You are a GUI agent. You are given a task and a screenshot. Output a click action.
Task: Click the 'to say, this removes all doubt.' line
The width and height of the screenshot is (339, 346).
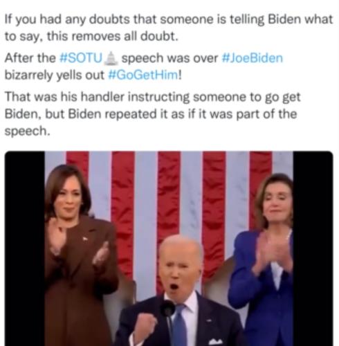pyautogui.click(x=91, y=36)
